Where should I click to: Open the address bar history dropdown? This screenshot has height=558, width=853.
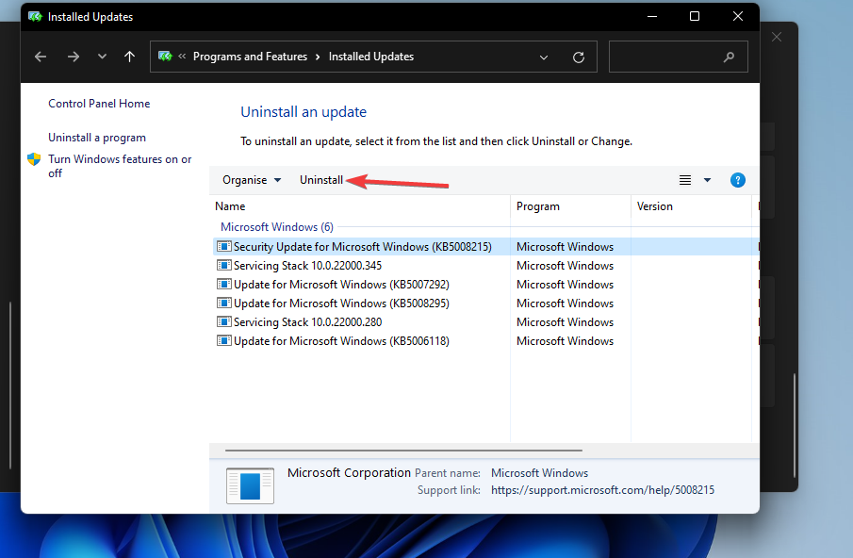[544, 57]
